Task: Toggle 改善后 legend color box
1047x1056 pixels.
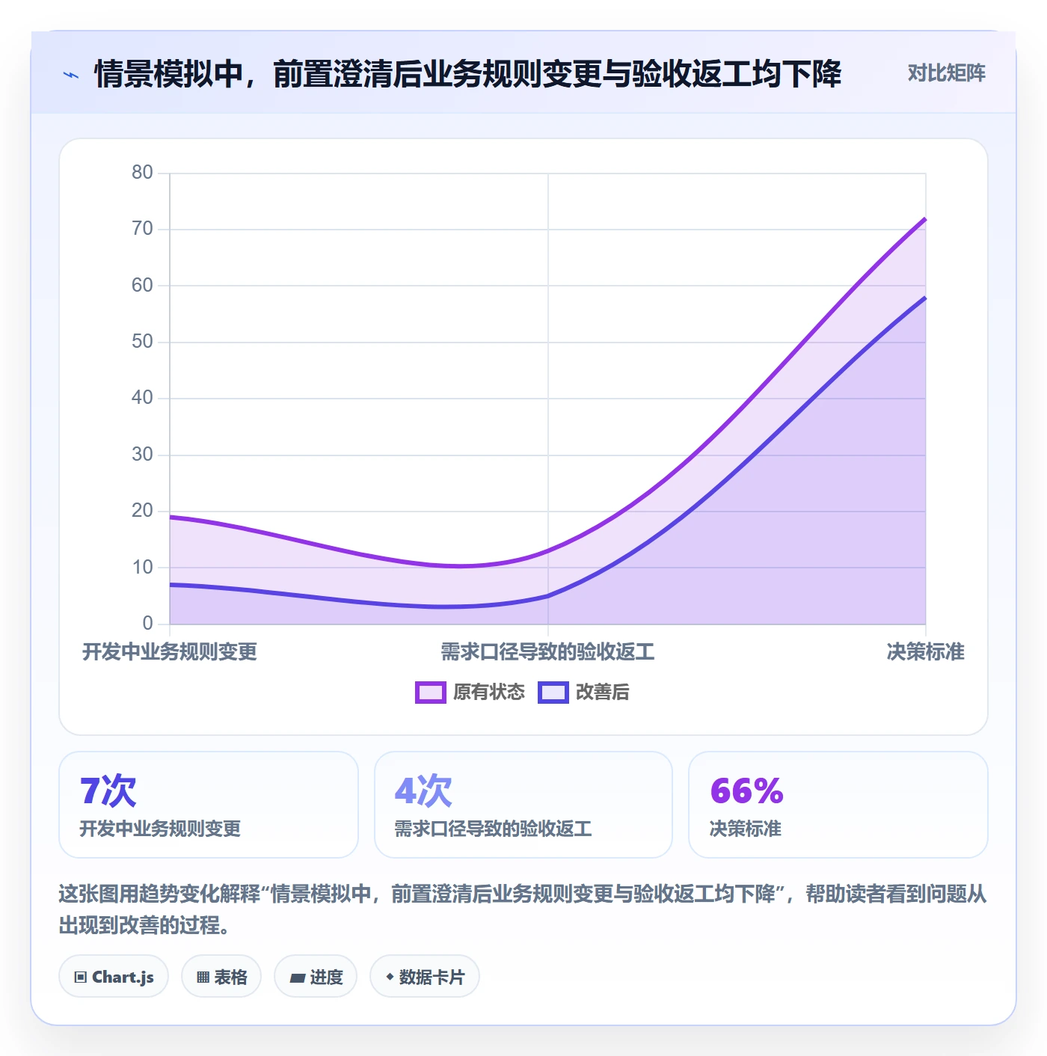Action: [x=553, y=693]
